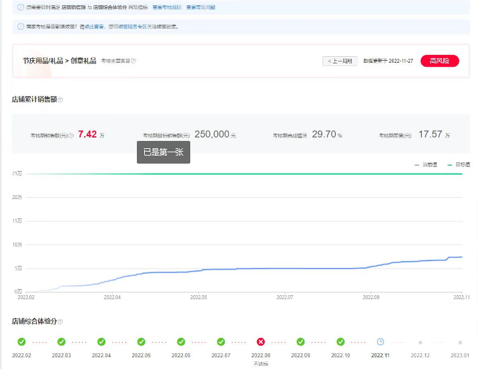This screenshot has height=378, width=478.
Task: Click grey dot marker for 2023.01
Action: [460, 343]
